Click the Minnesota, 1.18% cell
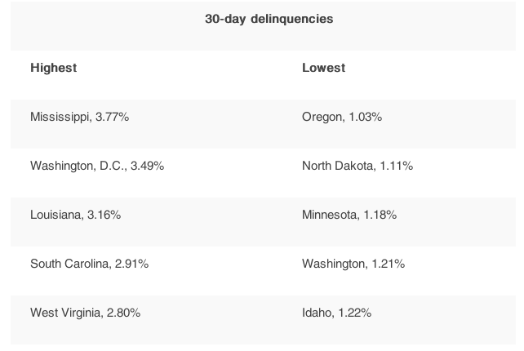524x351 pixels. pos(349,215)
